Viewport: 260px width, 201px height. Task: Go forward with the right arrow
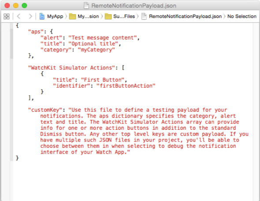coord(30,16)
